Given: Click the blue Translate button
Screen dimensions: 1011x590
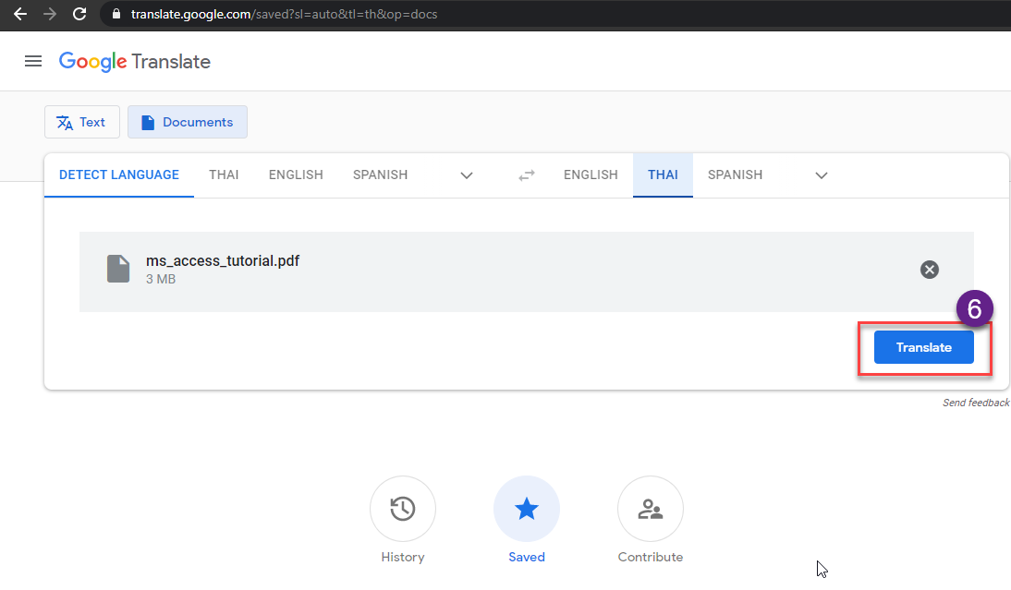Looking at the screenshot, I should click(x=923, y=347).
